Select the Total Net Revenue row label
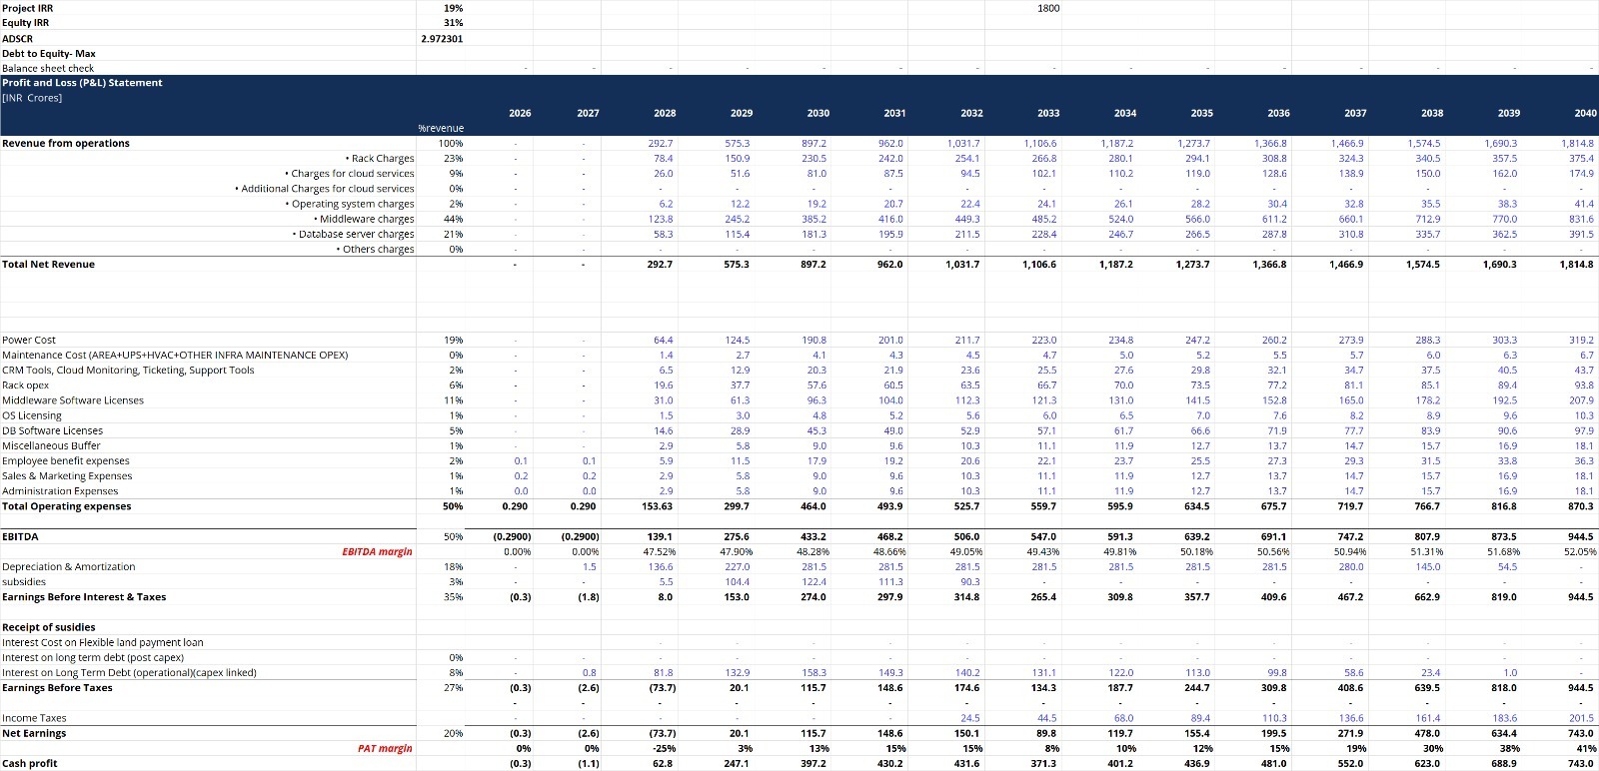 click(48, 265)
